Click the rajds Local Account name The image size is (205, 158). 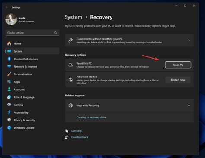click(26, 19)
